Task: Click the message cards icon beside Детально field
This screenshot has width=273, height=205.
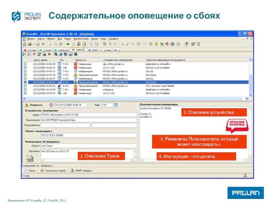Action: click(x=30, y=158)
